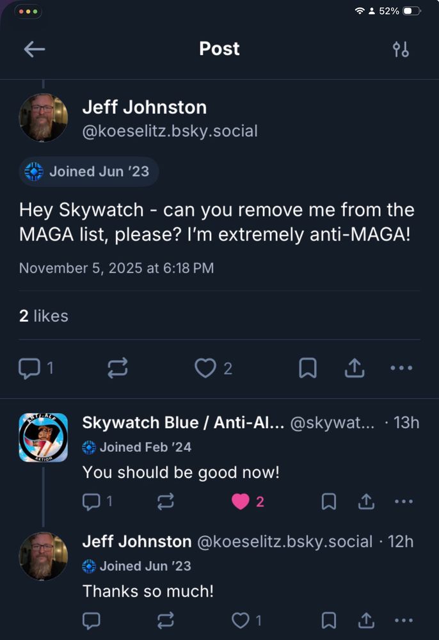This screenshot has height=640, width=439.
Task: Bookmark the main post
Action: pyautogui.click(x=308, y=368)
